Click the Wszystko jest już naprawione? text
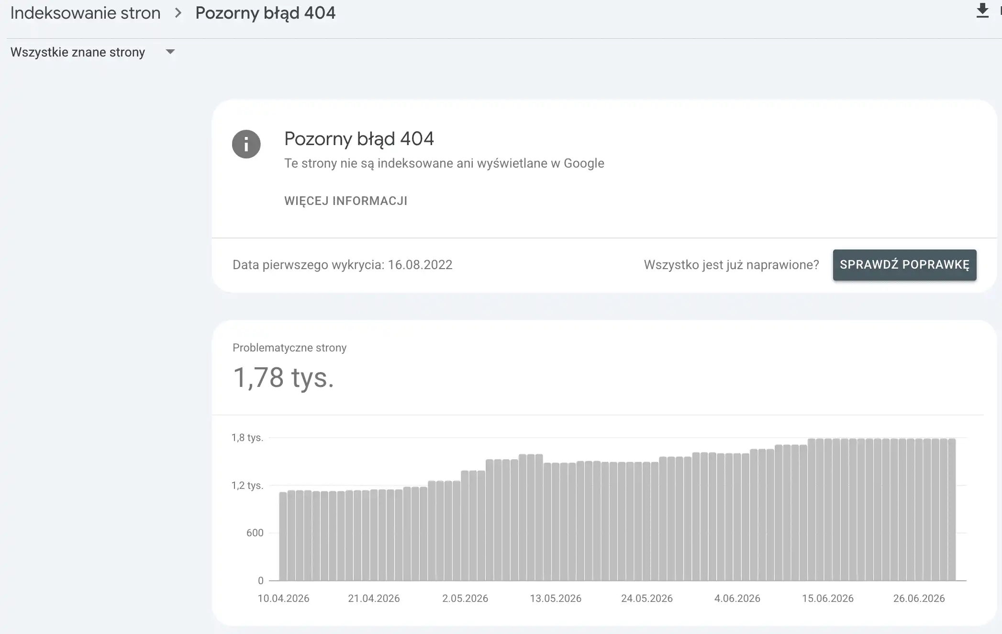Viewport: 1002px width, 634px height. pyautogui.click(x=731, y=265)
